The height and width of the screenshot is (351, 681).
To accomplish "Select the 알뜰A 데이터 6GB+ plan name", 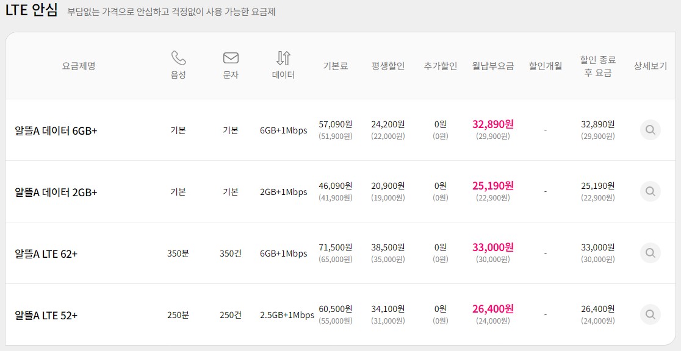I will 56,130.
